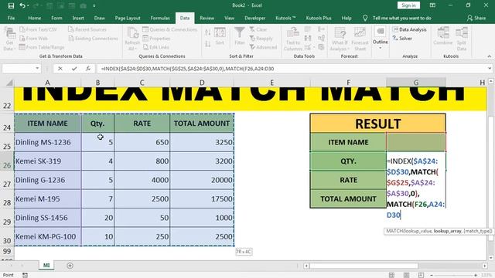Image resolution: width=495 pixels, height=278 pixels.
Task: Click cell containing Kemei SK-319
Action: tap(48, 161)
